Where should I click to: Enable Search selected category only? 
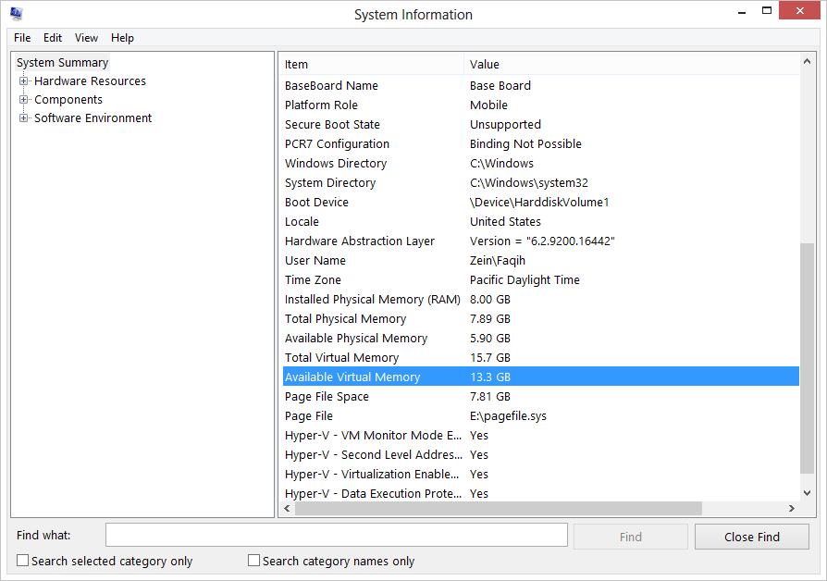[21, 561]
